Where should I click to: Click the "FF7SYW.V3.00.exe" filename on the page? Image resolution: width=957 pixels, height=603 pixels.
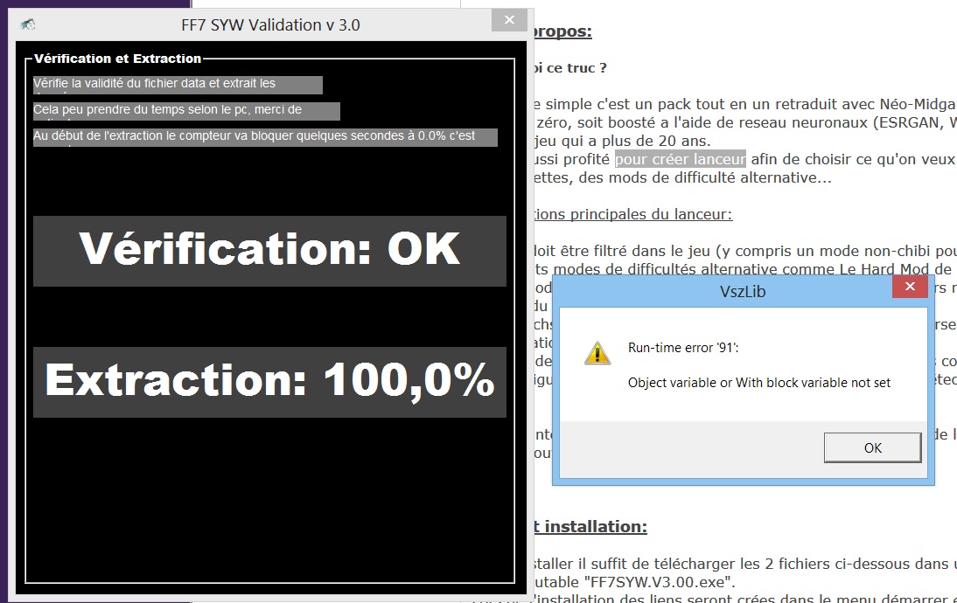click(x=659, y=581)
